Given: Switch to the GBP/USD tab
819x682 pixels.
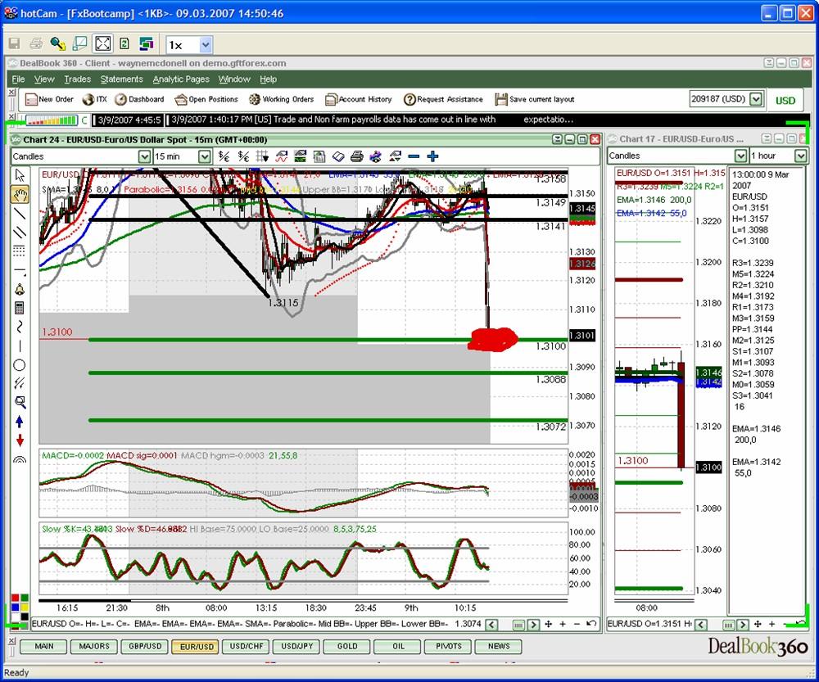Looking at the screenshot, I should click(144, 646).
